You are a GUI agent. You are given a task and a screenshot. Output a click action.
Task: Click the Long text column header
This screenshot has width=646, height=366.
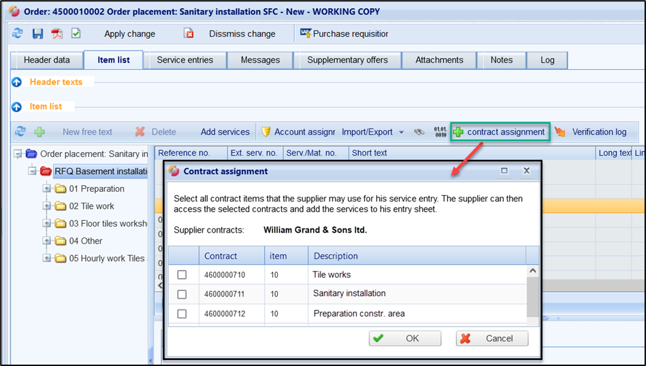point(614,153)
